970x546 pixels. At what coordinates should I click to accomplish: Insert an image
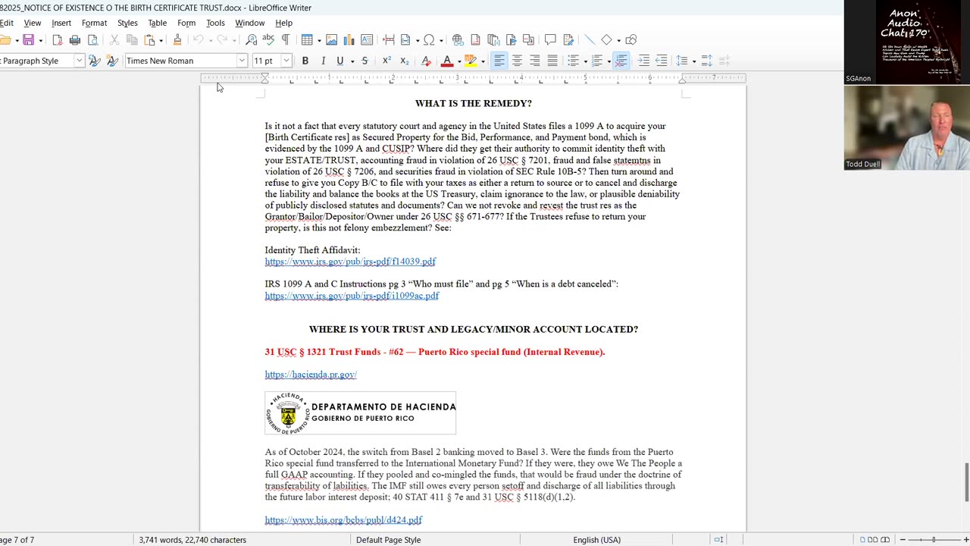(332, 40)
